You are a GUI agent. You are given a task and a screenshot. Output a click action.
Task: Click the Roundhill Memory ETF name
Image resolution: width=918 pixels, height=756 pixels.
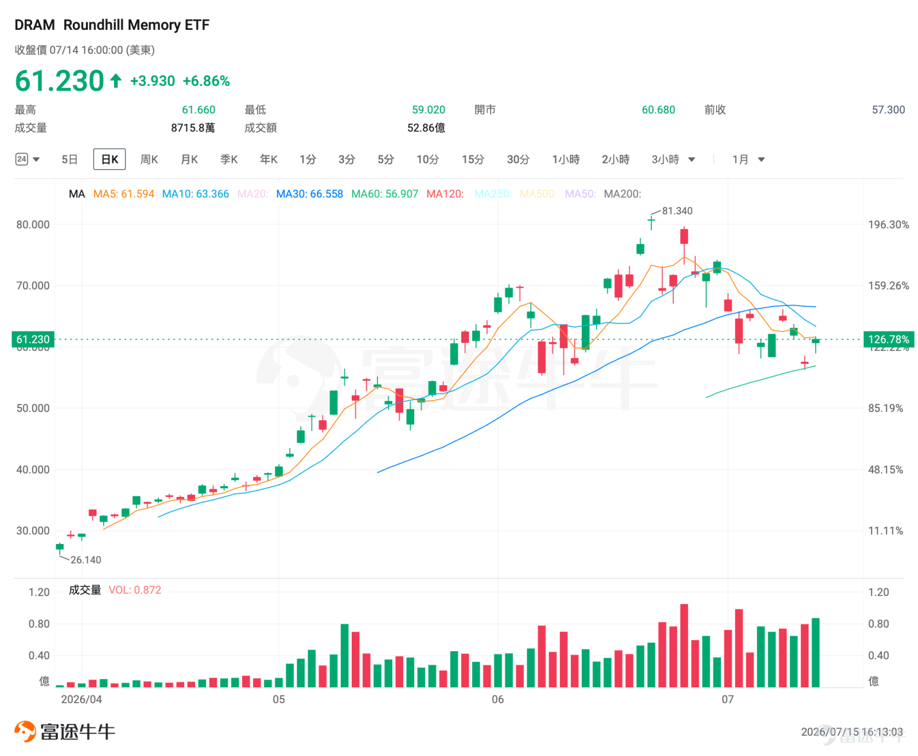coord(137,25)
